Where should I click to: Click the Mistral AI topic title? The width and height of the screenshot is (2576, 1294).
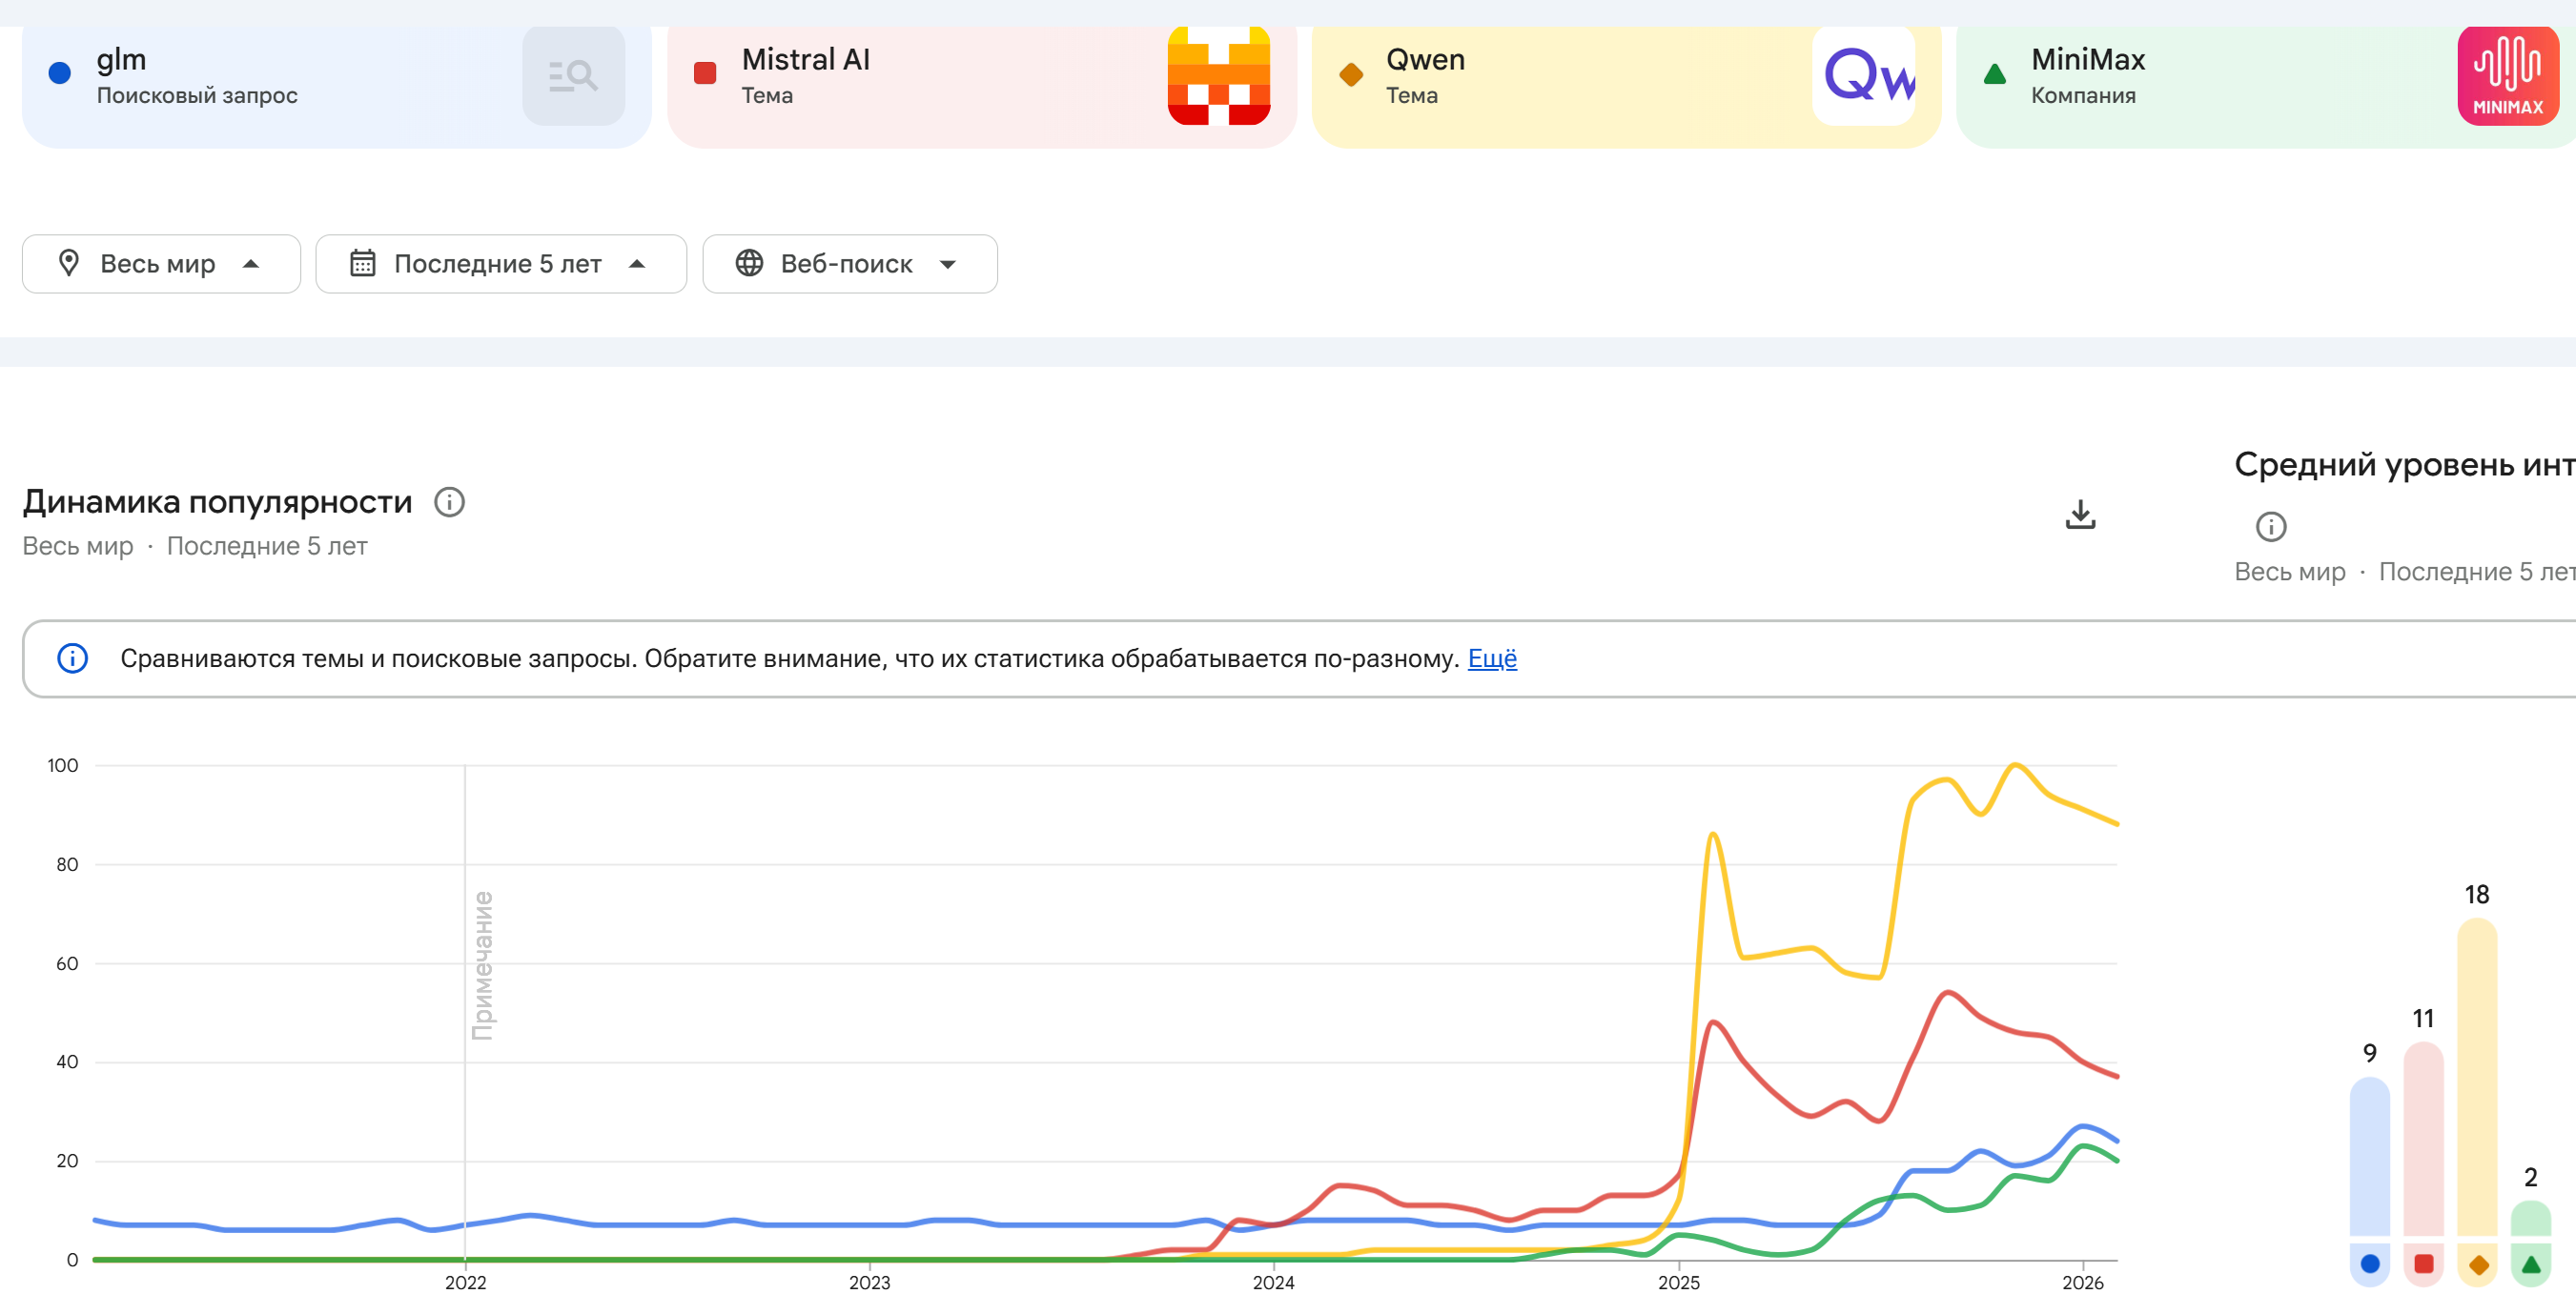(x=805, y=60)
